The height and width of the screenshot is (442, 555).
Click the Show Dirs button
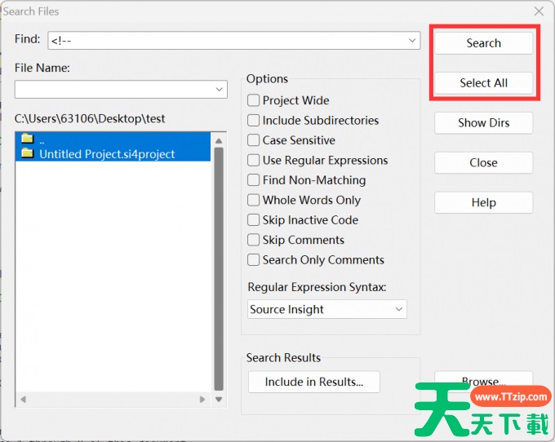tap(483, 123)
